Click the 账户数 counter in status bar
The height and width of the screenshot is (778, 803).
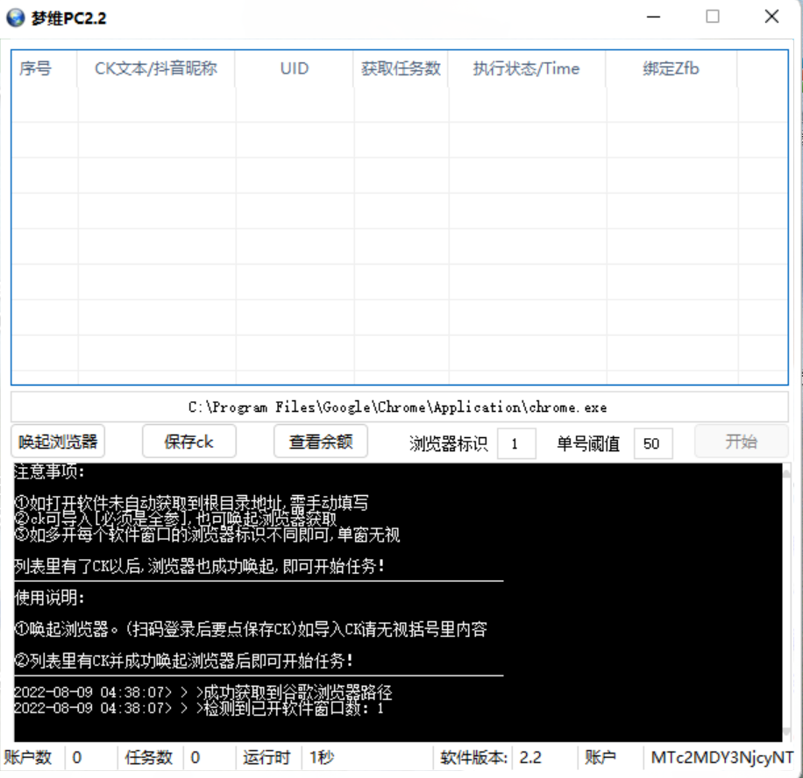29,757
